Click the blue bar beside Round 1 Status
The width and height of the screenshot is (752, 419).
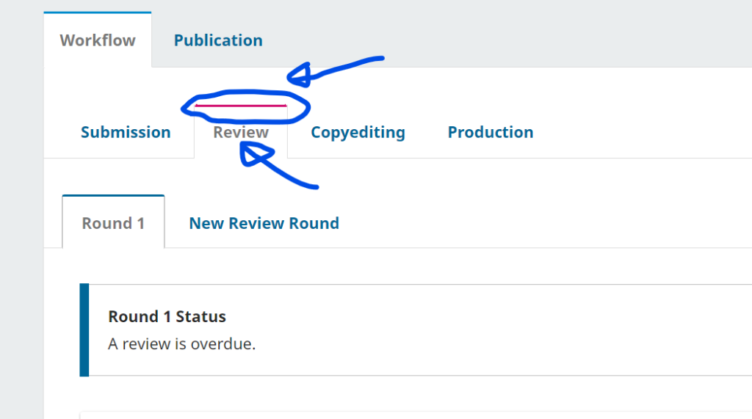84,329
